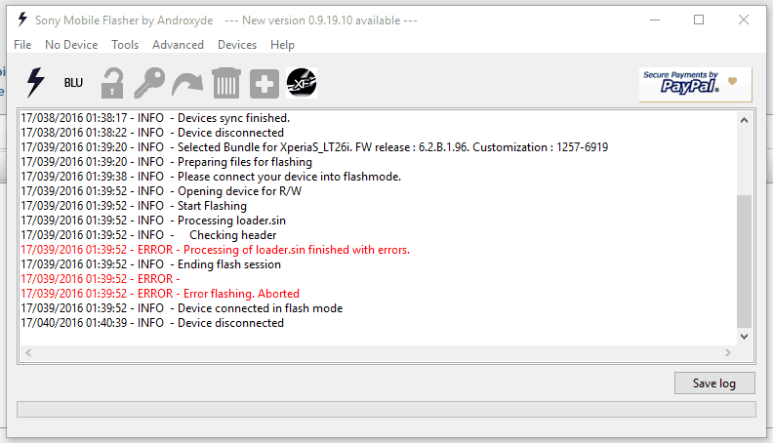Click the log scroll down arrow
This screenshot has width=773, height=443.
(x=745, y=337)
